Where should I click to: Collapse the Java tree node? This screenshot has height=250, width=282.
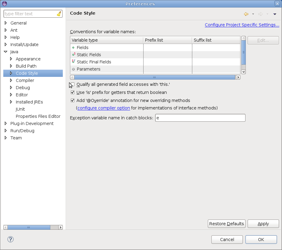[x=6, y=52]
